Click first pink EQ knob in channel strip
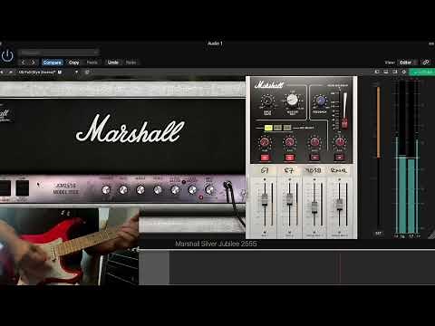 tap(265, 142)
